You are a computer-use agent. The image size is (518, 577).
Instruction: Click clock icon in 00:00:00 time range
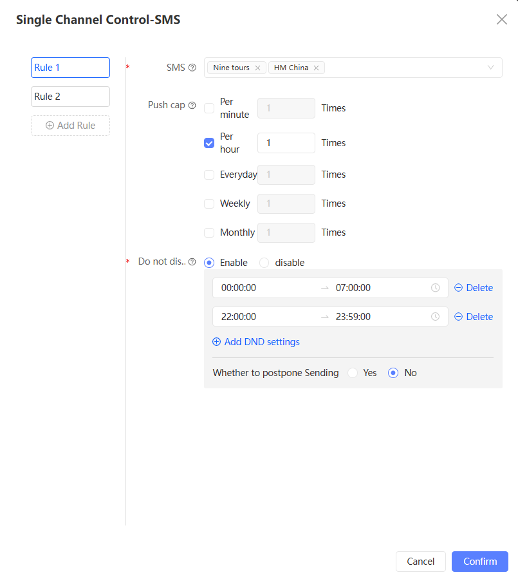click(x=436, y=288)
